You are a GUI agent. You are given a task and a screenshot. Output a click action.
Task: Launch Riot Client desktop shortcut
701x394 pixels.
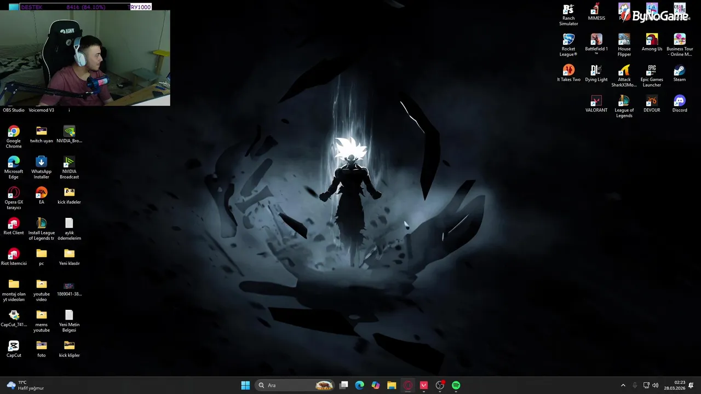pos(14,225)
